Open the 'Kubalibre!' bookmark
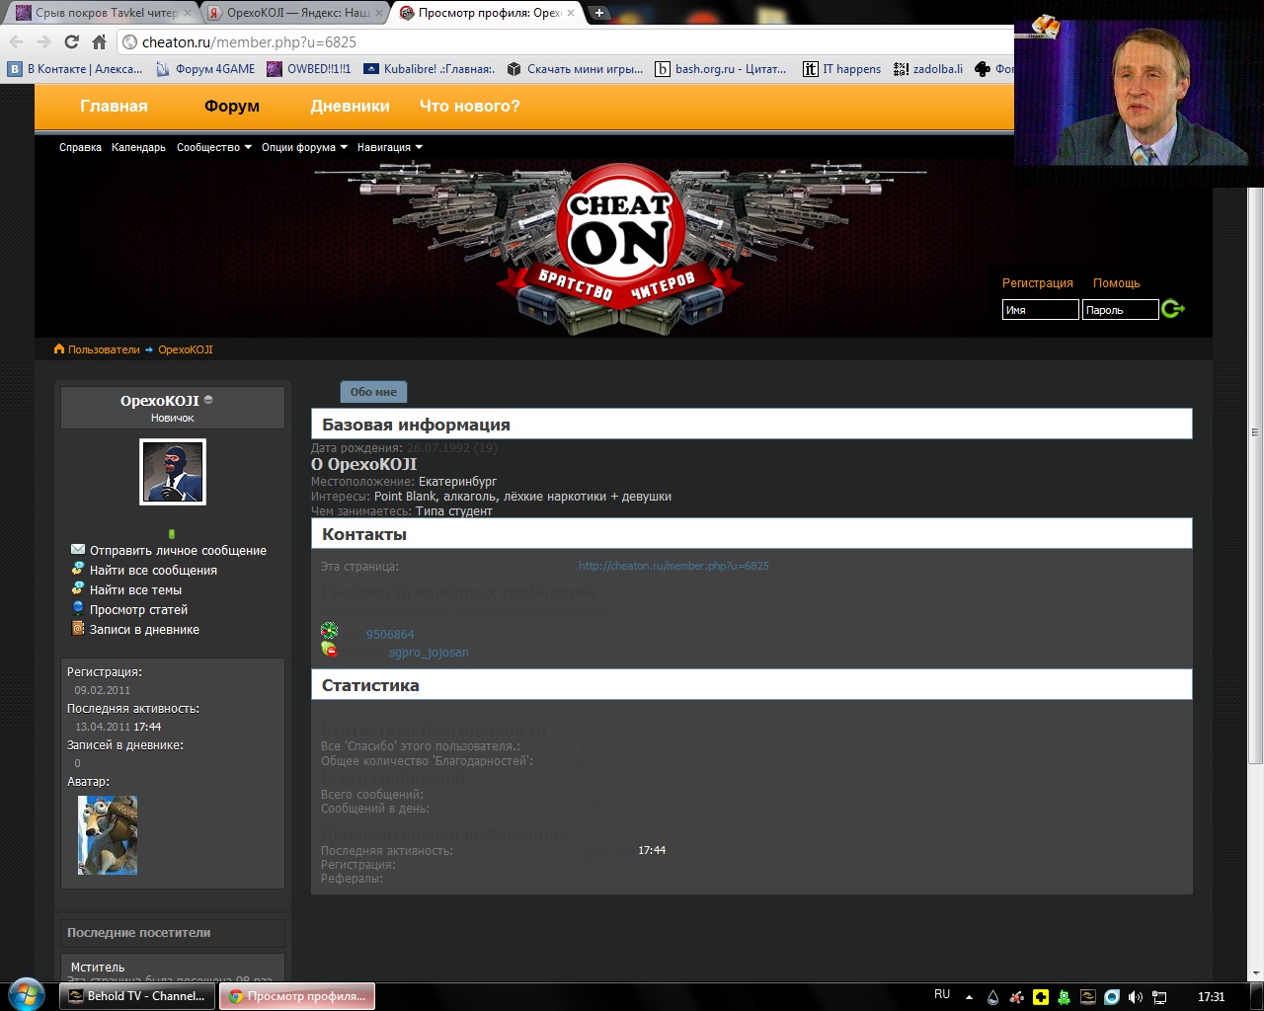The image size is (1264, 1011). click(x=430, y=69)
